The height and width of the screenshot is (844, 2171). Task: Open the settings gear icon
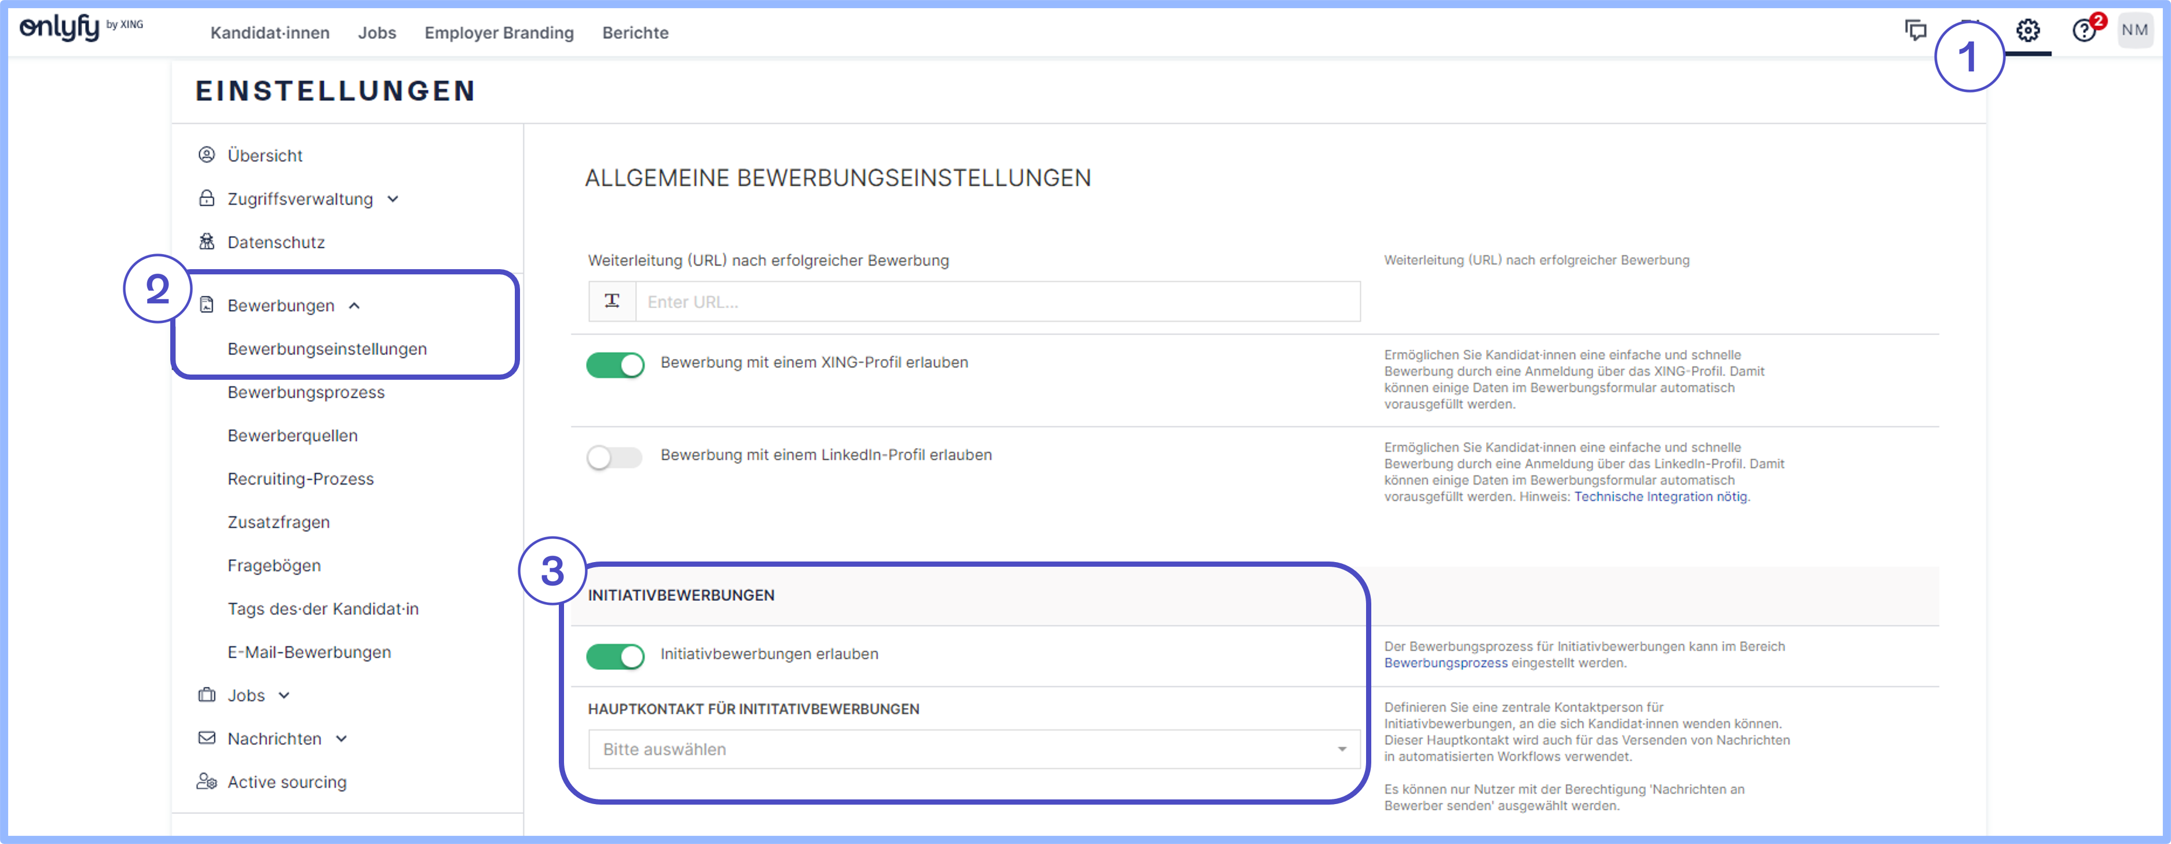pyautogui.click(x=2028, y=30)
